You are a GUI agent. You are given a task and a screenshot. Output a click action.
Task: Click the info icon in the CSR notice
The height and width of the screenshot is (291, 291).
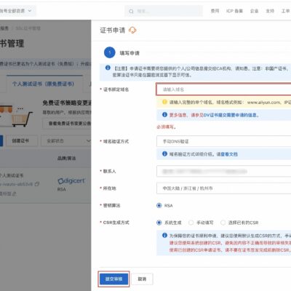pos(164,235)
